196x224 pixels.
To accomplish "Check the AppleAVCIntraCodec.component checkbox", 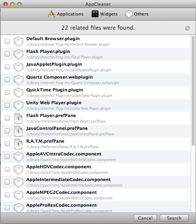I will [7, 156].
